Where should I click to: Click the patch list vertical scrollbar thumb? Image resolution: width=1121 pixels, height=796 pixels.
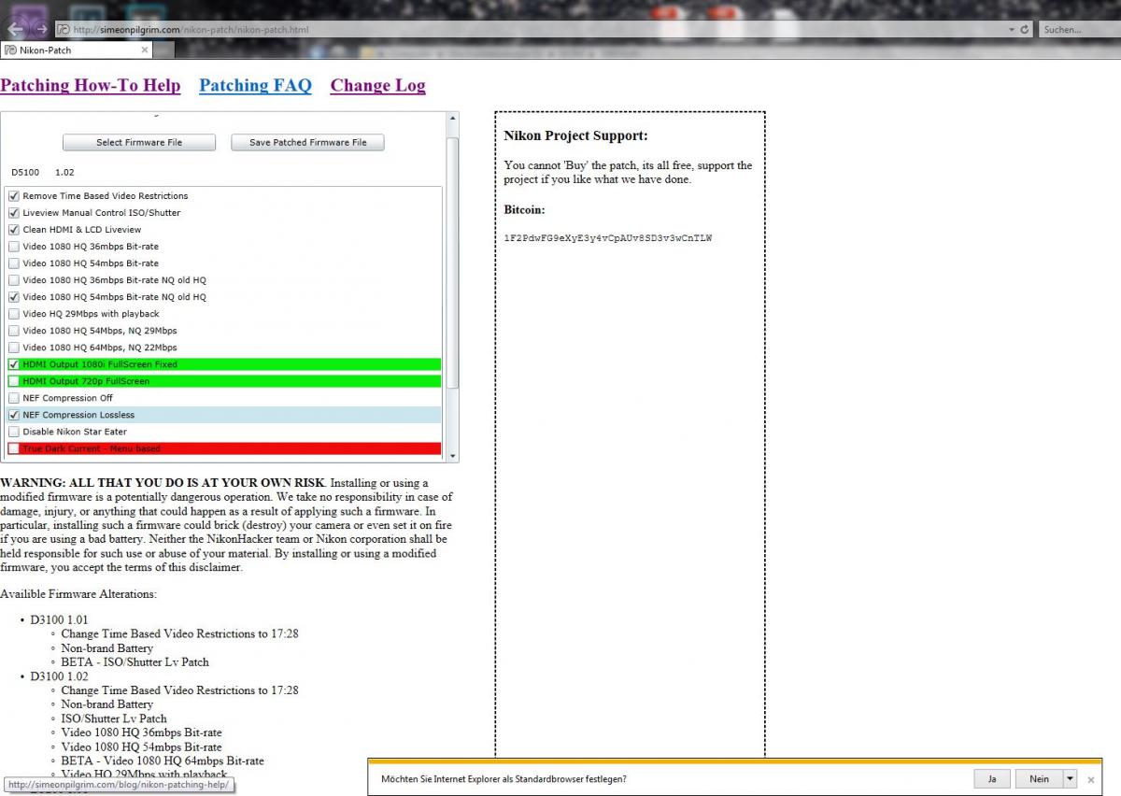tap(453, 262)
